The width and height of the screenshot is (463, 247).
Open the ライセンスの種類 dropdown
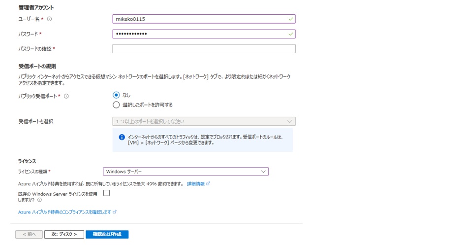pyautogui.click(x=185, y=172)
